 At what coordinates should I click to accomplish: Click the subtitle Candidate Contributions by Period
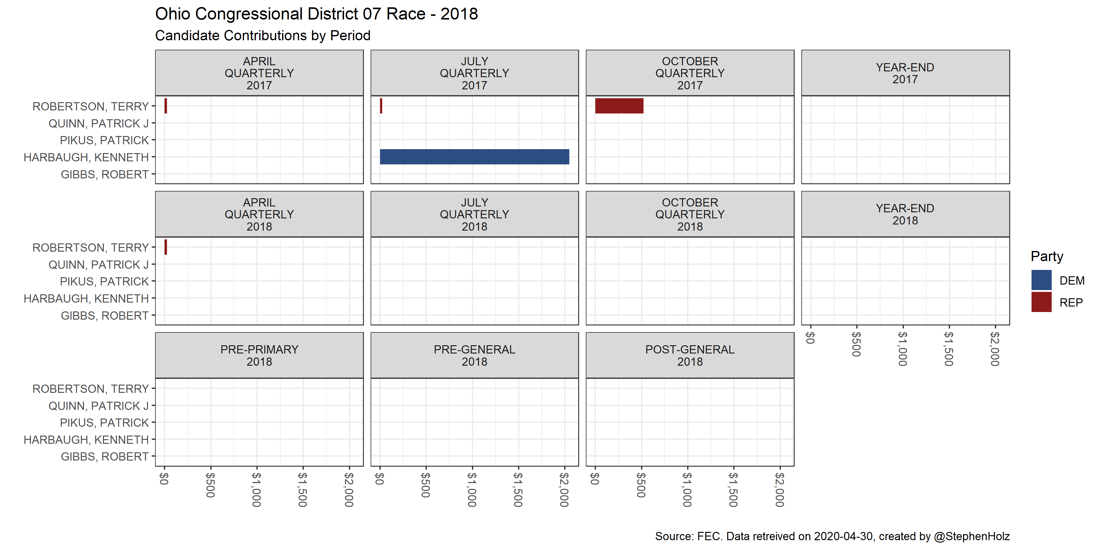pos(262,35)
